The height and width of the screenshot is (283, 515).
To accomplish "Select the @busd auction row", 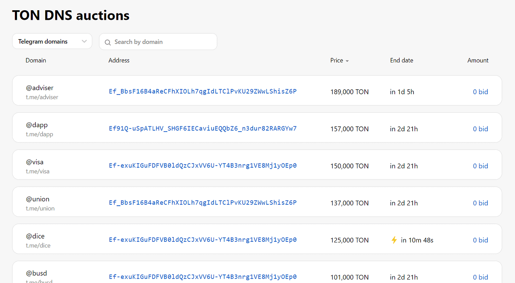I will [257, 272].
